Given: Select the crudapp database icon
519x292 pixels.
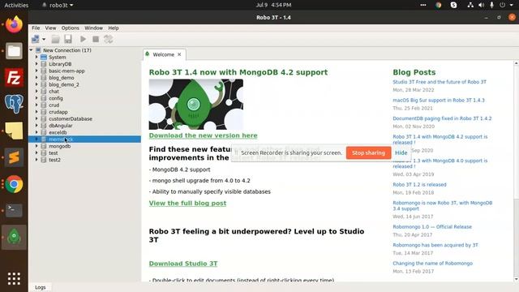Looking at the screenshot, I should click(x=43, y=112).
